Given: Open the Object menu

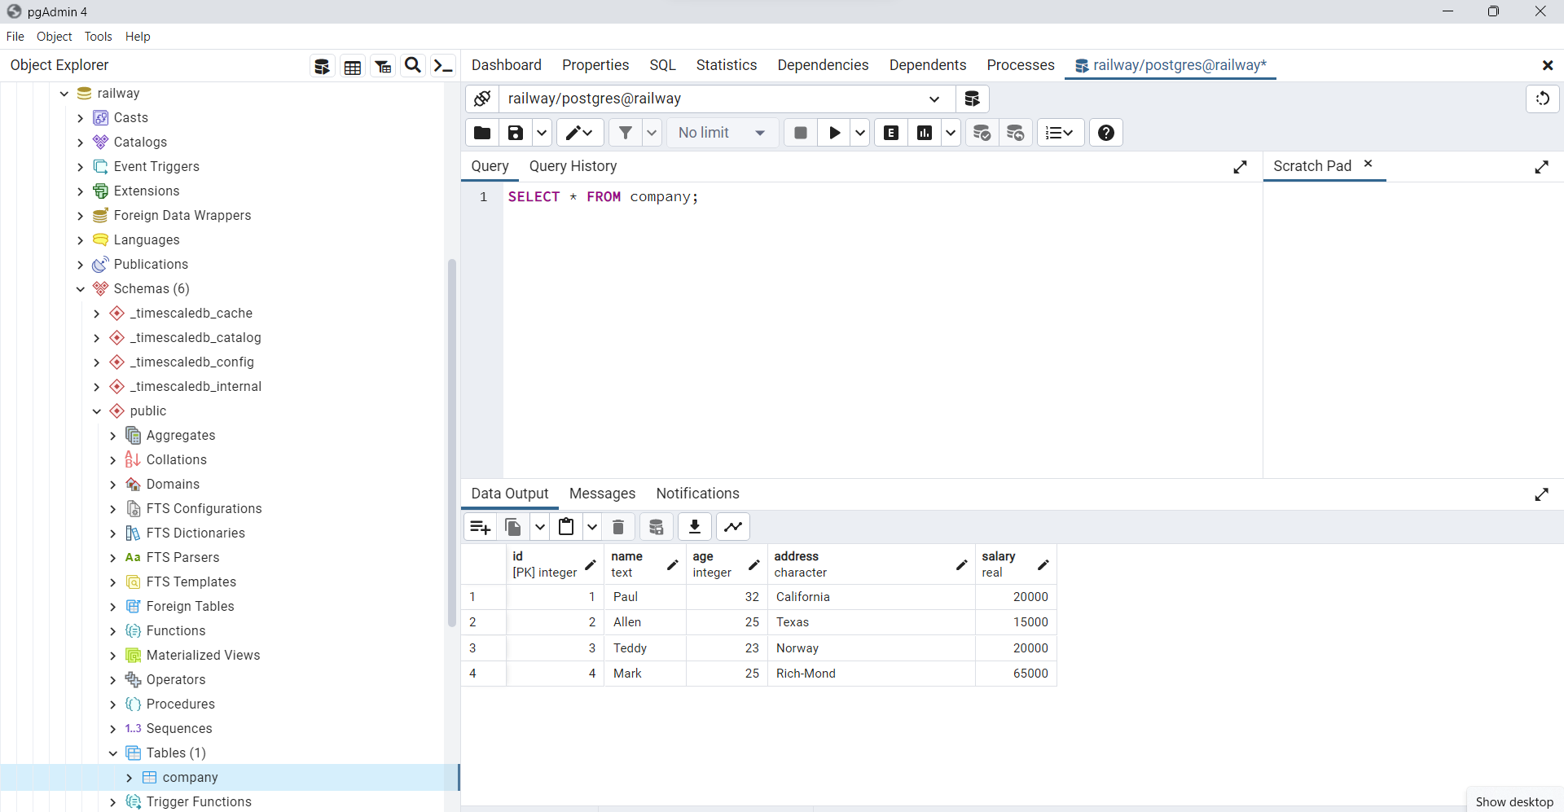Looking at the screenshot, I should [x=54, y=37].
